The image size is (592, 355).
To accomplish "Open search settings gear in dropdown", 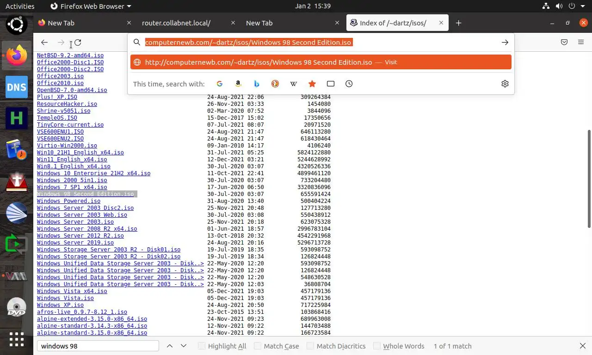I will 505,84.
